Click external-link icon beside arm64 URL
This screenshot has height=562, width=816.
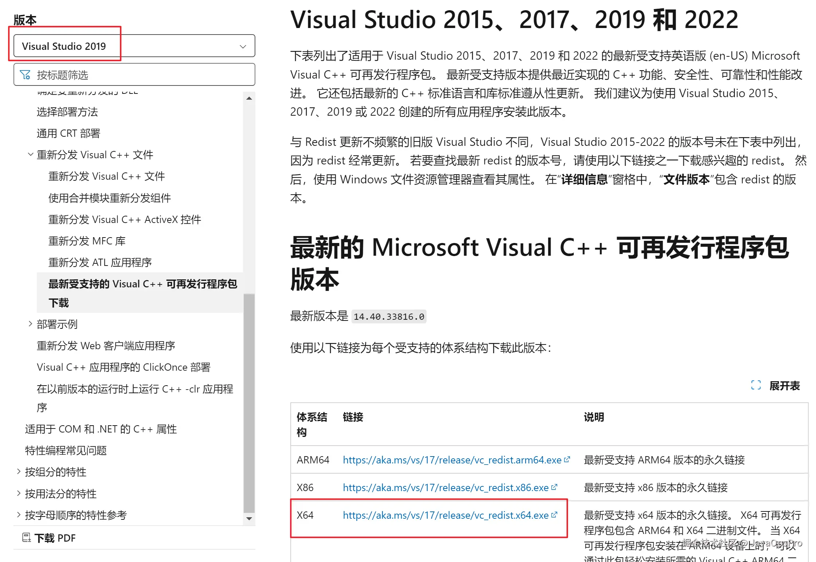[x=567, y=459]
